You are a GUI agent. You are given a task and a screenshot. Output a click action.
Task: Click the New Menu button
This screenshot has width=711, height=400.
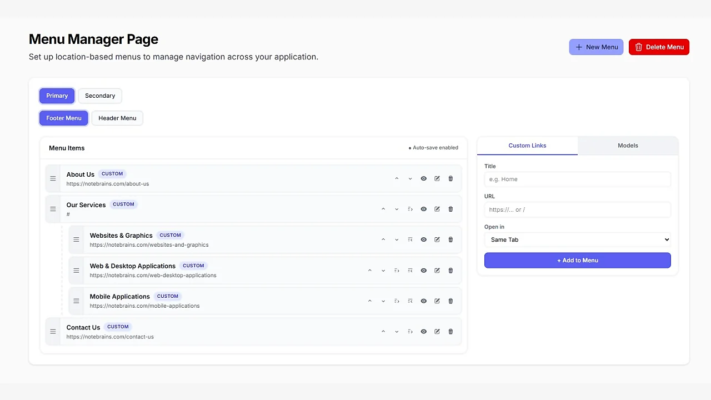pyautogui.click(x=596, y=47)
